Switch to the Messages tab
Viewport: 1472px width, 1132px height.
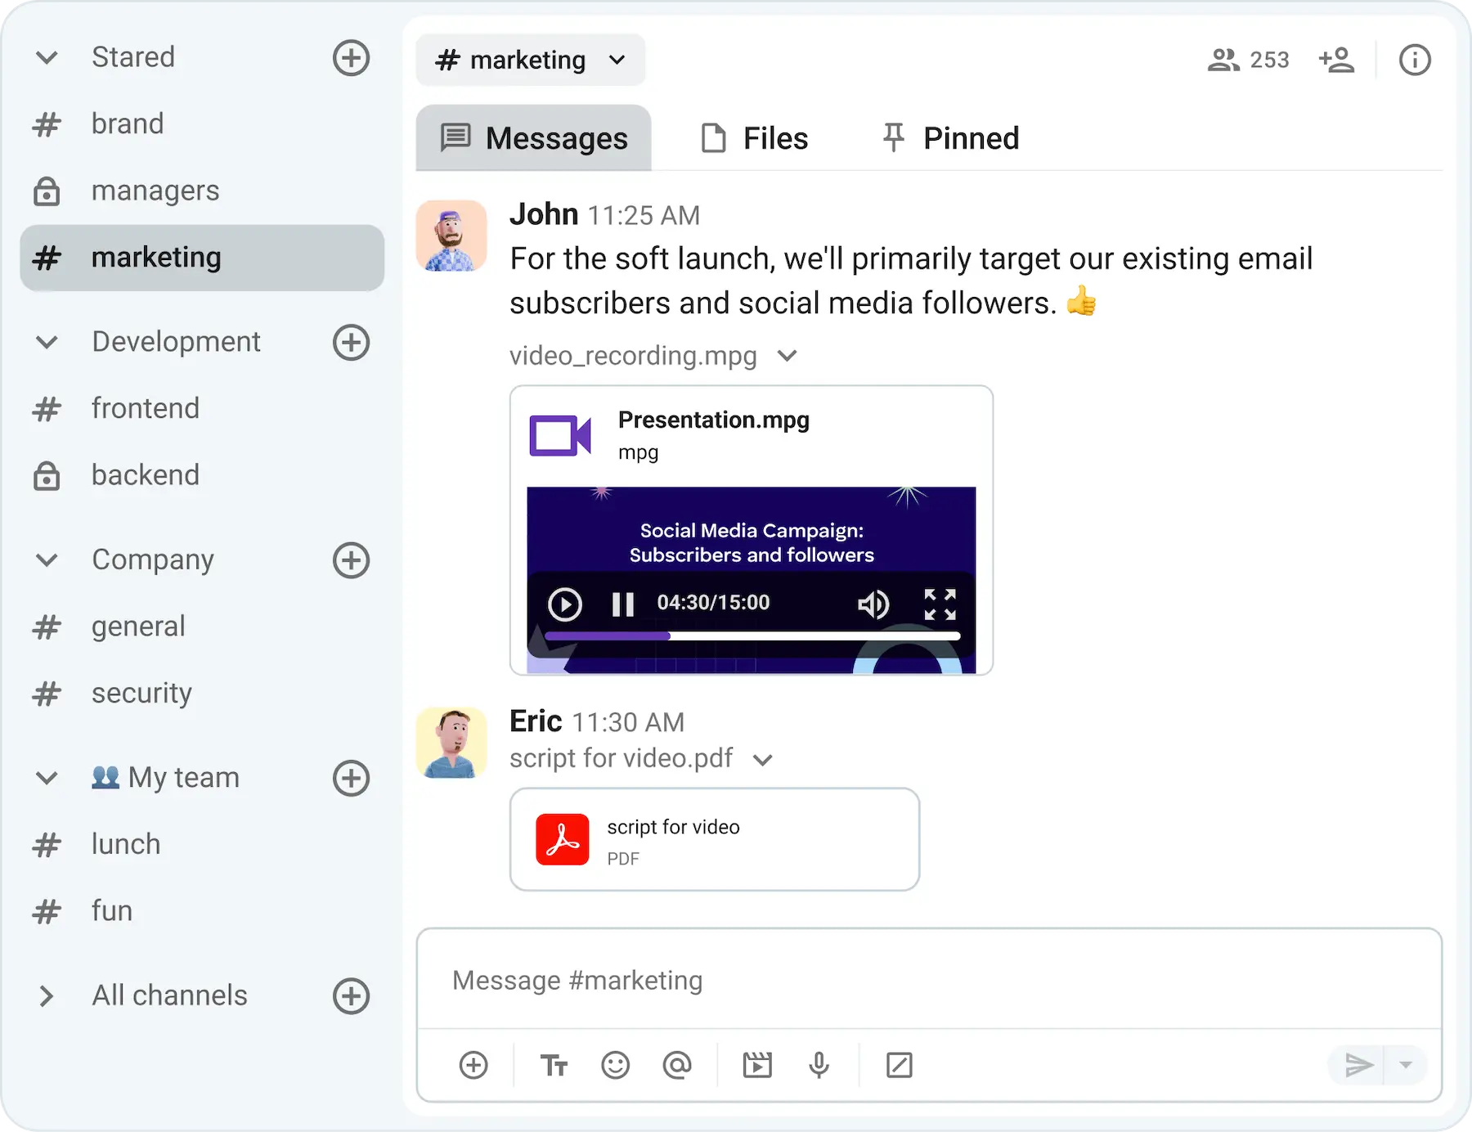pyautogui.click(x=533, y=138)
